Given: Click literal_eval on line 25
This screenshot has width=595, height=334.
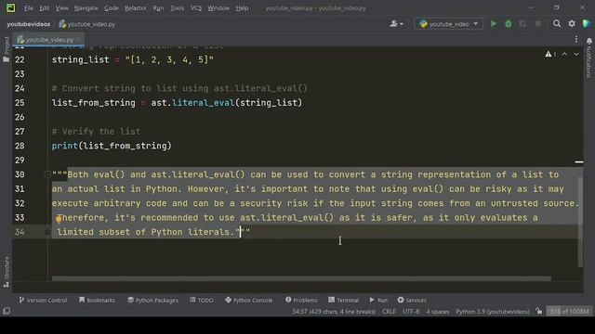Looking at the screenshot, I should [x=203, y=103].
